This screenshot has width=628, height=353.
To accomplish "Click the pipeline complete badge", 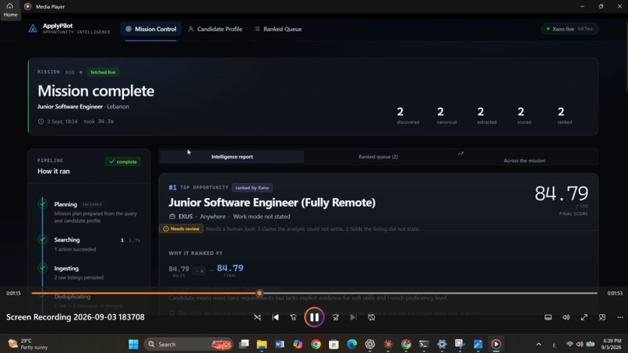I will tap(122, 161).
